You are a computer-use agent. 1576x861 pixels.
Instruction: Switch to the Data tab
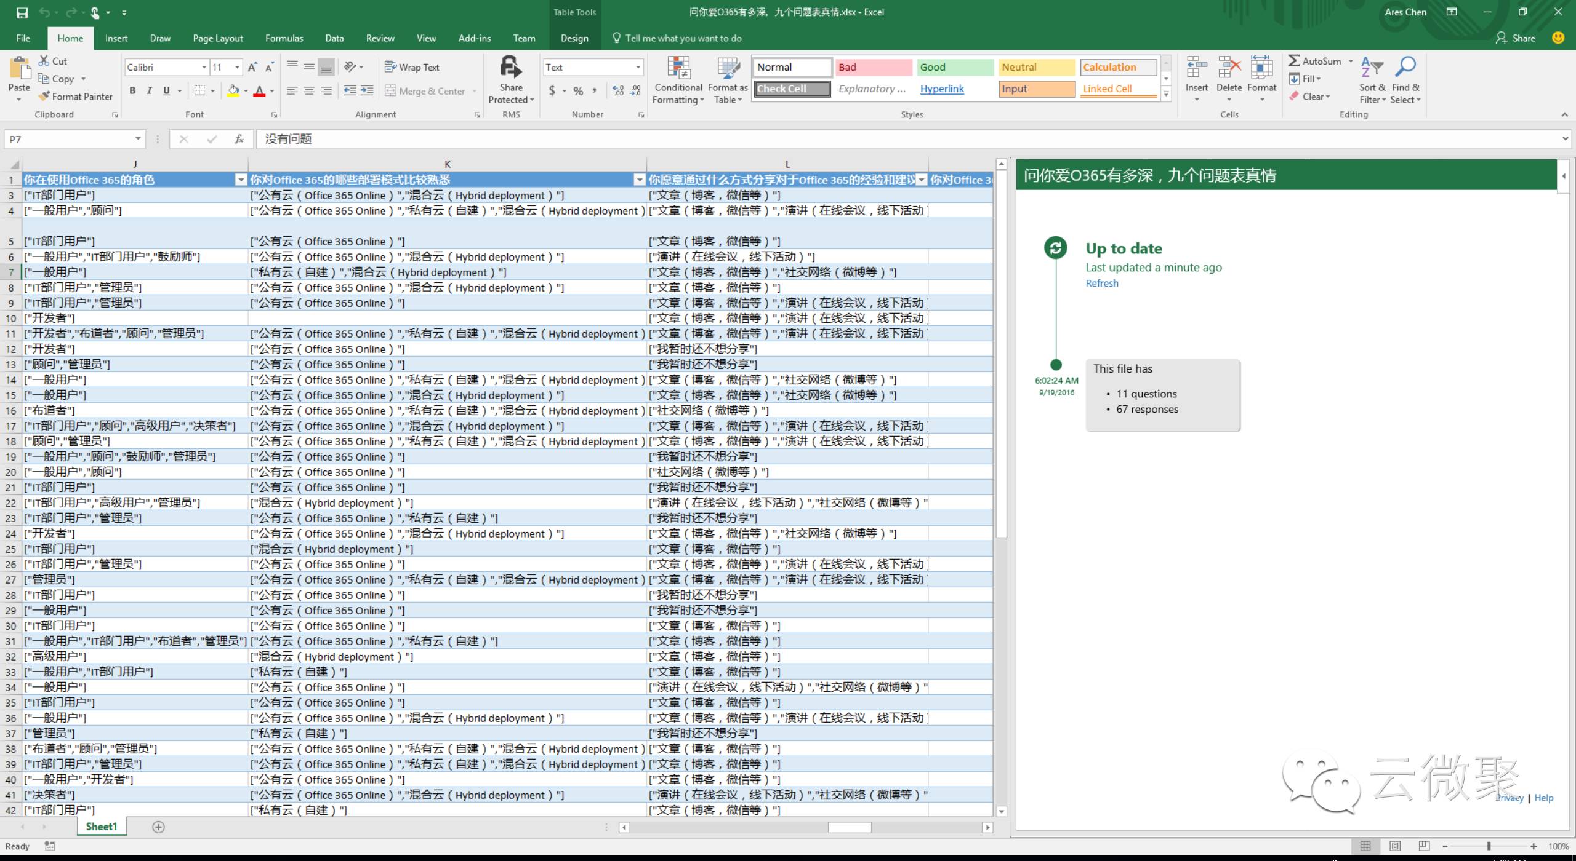point(334,38)
